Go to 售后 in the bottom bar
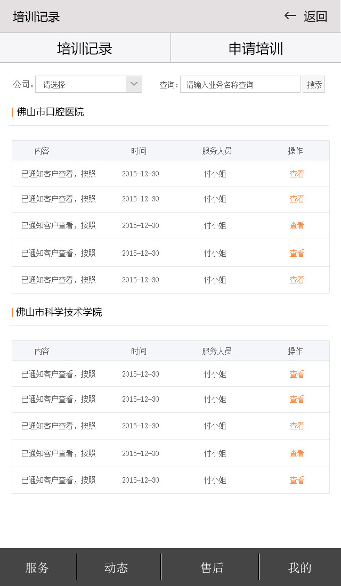This screenshot has width=341, height=586. [x=212, y=567]
